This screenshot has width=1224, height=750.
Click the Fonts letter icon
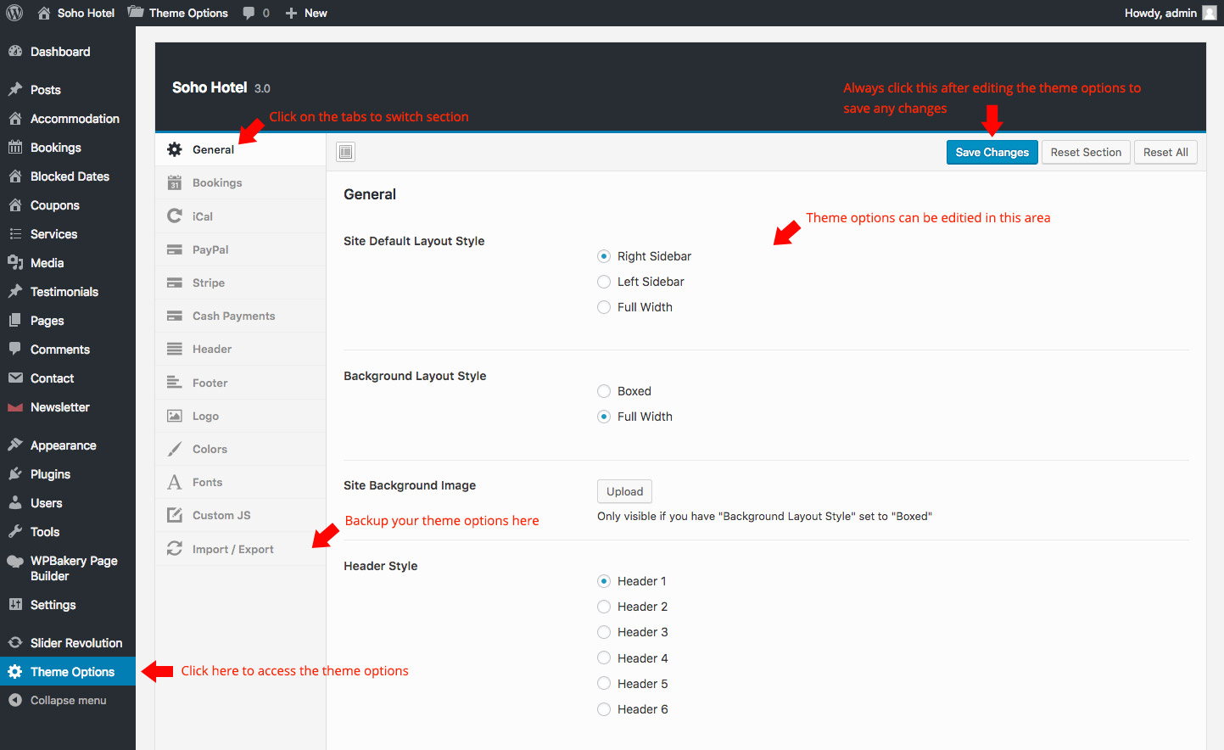coord(175,482)
